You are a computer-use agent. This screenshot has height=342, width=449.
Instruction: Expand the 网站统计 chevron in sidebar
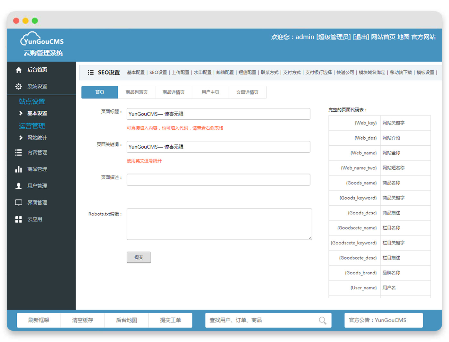pyautogui.click(x=21, y=138)
